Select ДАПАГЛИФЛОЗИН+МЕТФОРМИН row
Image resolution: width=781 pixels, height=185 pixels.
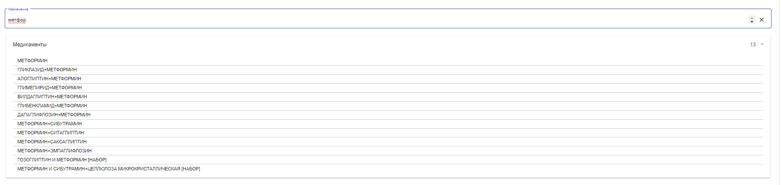[x=388, y=115]
